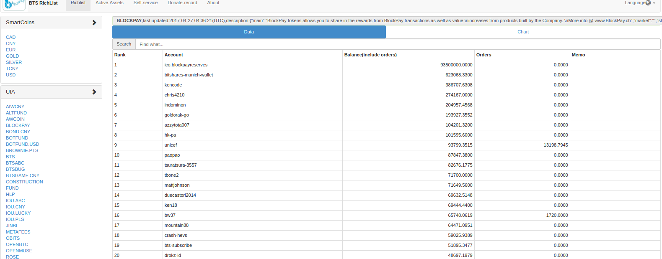Switch to the Chart tab
662x259 pixels.
(523, 32)
